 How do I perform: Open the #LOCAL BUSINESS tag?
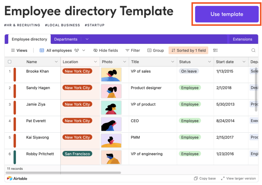pos(62,25)
